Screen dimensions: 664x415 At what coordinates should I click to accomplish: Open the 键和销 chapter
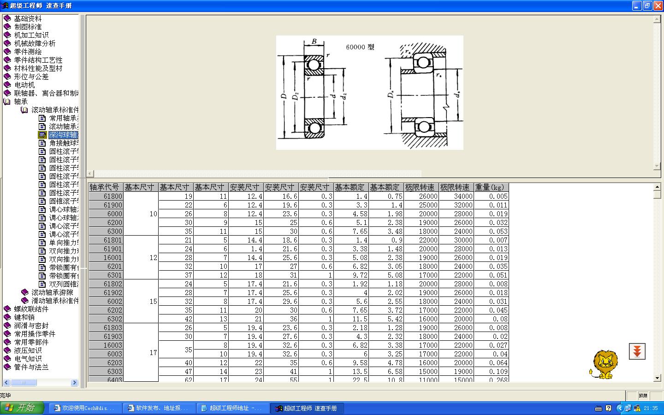pyautogui.click(x=24, y=317)
